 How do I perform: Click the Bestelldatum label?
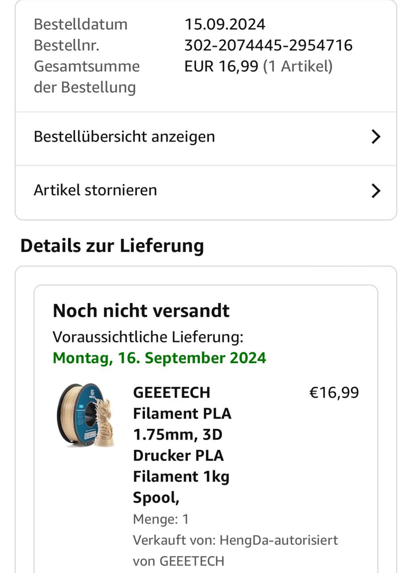[x=81, y=24]
